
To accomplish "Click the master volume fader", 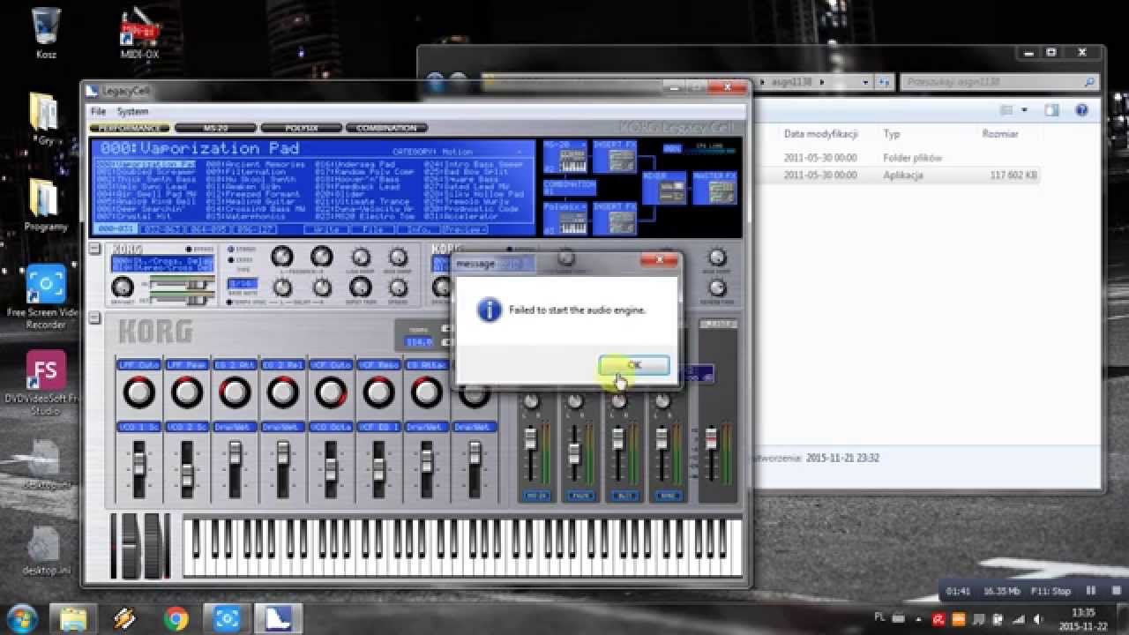I will point(713,437).
